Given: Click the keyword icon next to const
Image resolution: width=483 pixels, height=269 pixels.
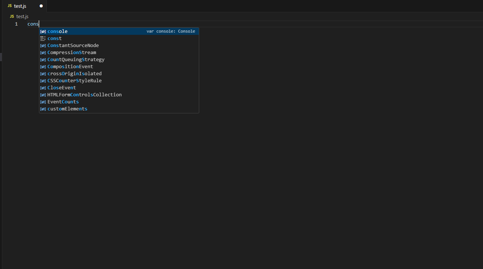Looking at the screenshot, I should click(x=43, y=38).
